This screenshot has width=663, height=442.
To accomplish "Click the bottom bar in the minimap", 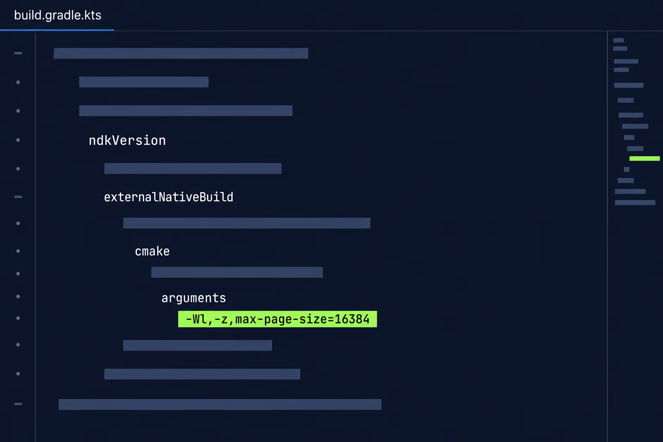I will (635, 202).
